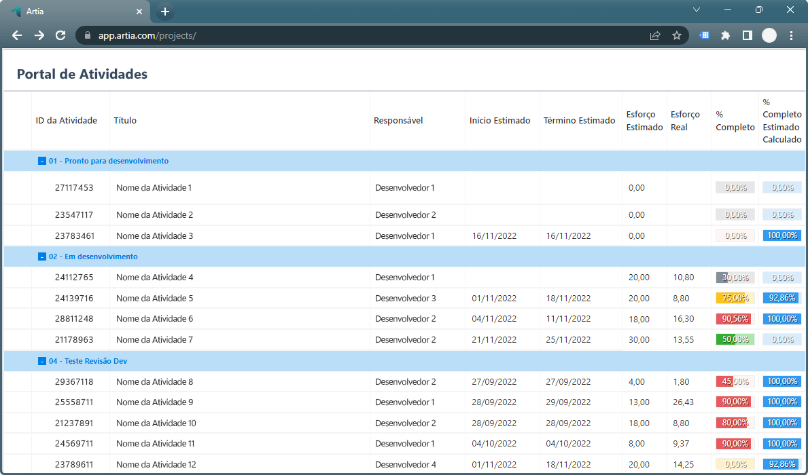Open a new browser tab
This screenshot has width=808, height=475.
click(x=165, y=12)
